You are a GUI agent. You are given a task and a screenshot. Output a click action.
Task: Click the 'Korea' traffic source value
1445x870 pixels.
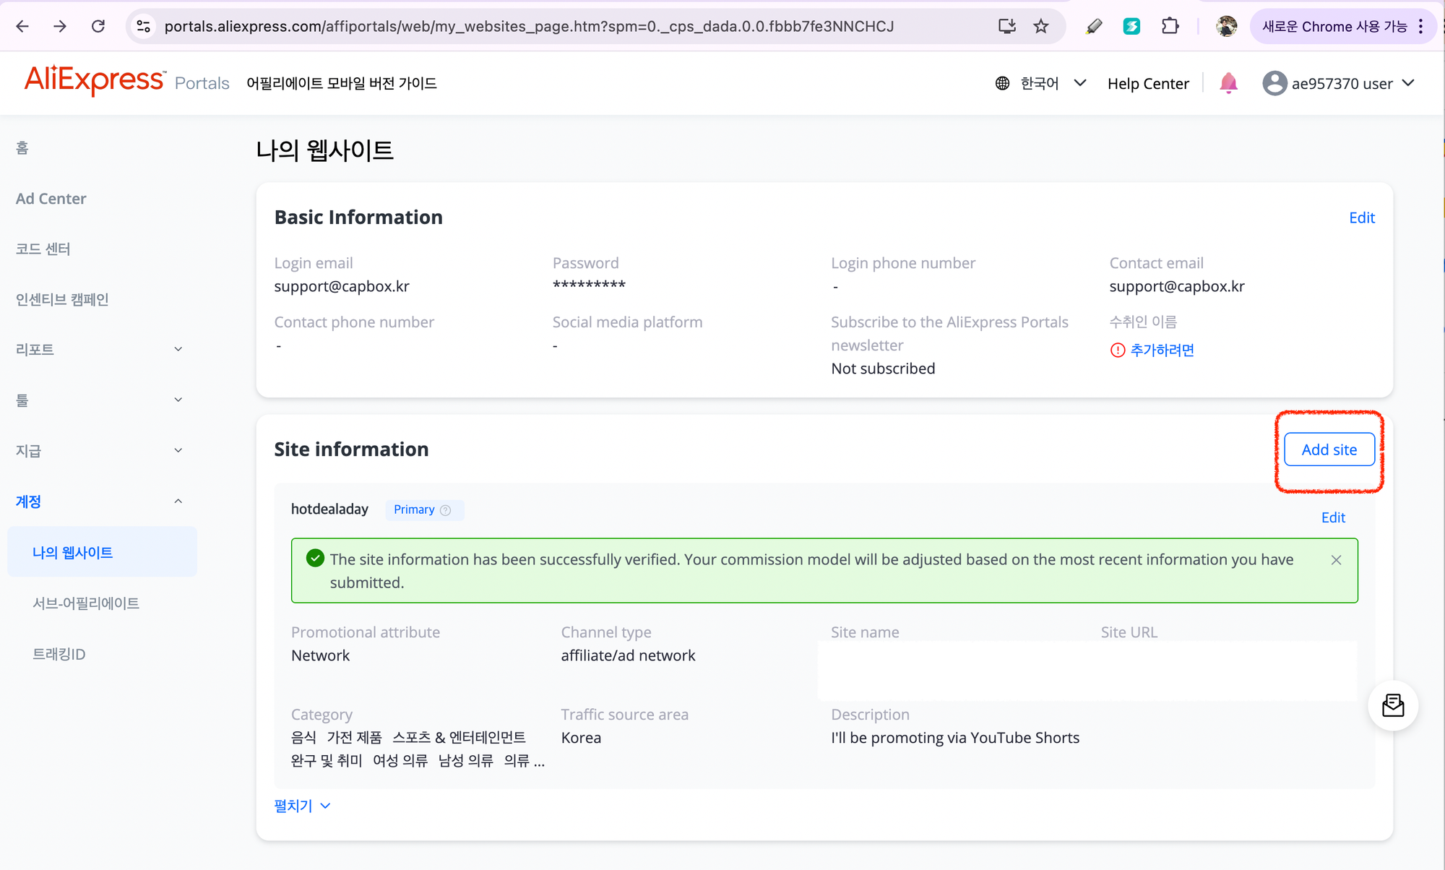point(581,738)
